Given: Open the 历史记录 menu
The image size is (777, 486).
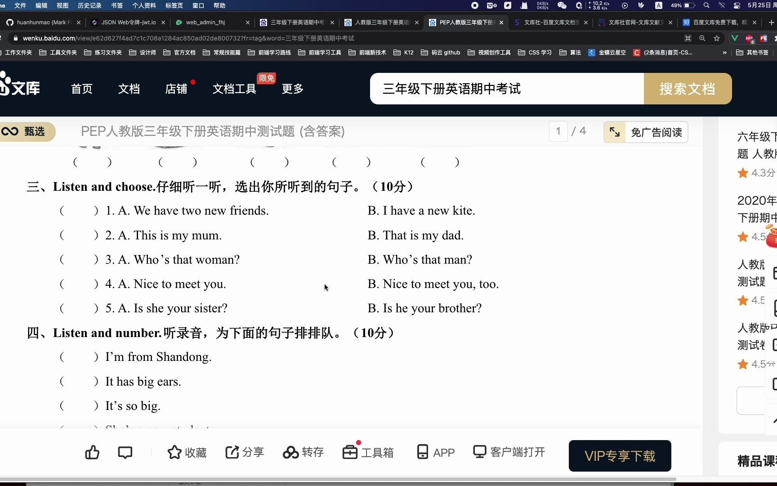Looking at the screenshot, I should pyautogui.click(x=89, y=5).
